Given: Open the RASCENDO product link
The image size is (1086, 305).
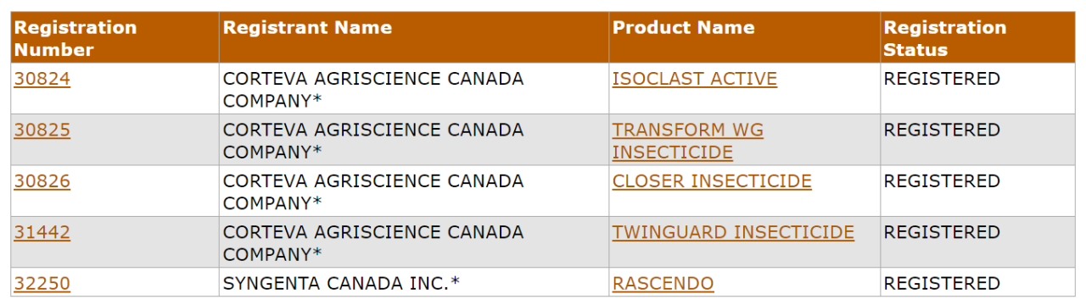Looking at the screenshot, I should [x=663, y=283].
